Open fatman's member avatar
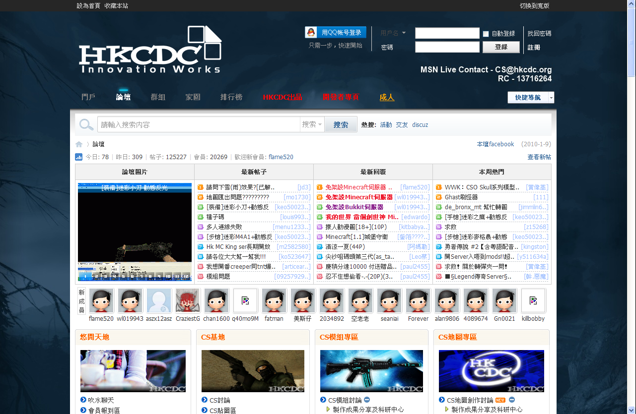Viewport: 636px width, 414px height. (274, 301)
